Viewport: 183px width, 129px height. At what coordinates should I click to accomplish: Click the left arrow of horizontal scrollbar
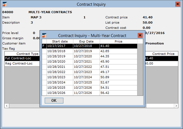point(7,106)
